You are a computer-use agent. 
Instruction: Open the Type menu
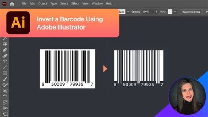[x=54, y=3]
